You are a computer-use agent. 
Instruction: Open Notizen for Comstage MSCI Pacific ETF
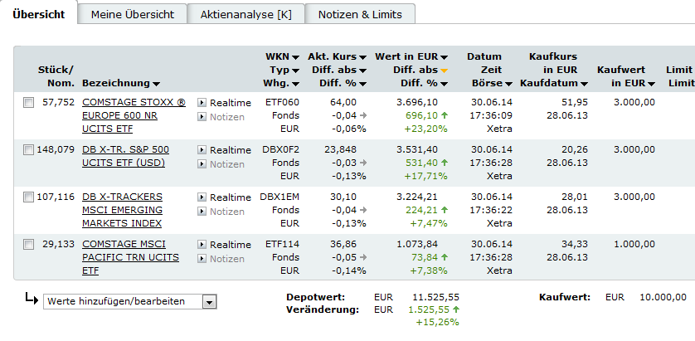[x=224, y=259]
